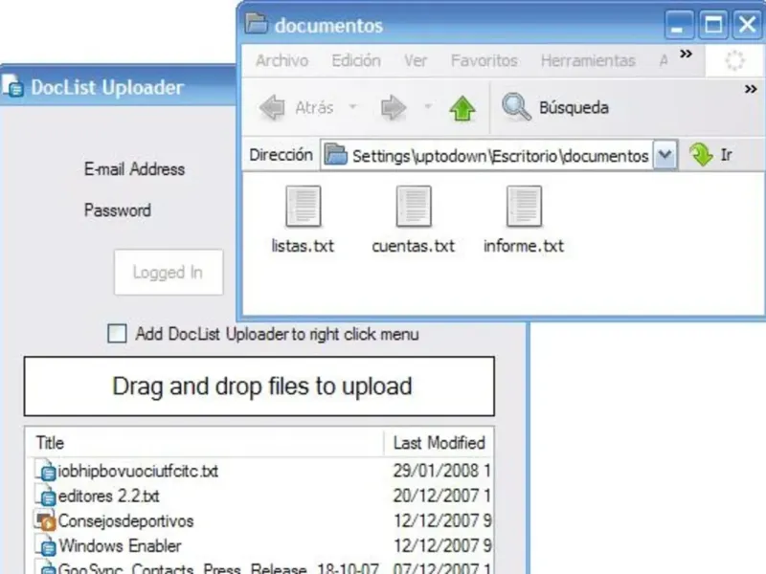Click the forward arrow navigation icon
Viewport: 766px width, 574px height.
pyautogui.click(x=394, y=107)
